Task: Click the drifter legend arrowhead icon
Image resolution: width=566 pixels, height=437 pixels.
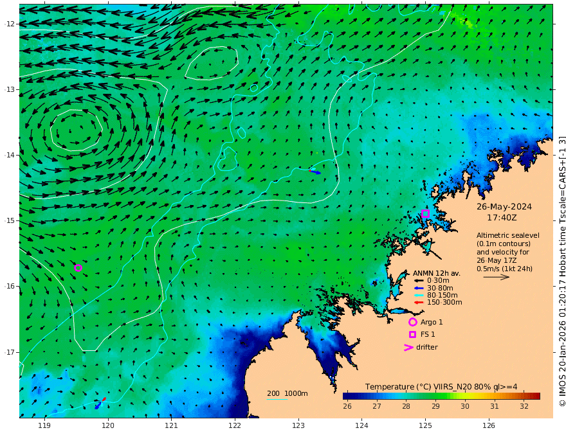Action: [408, 347]
